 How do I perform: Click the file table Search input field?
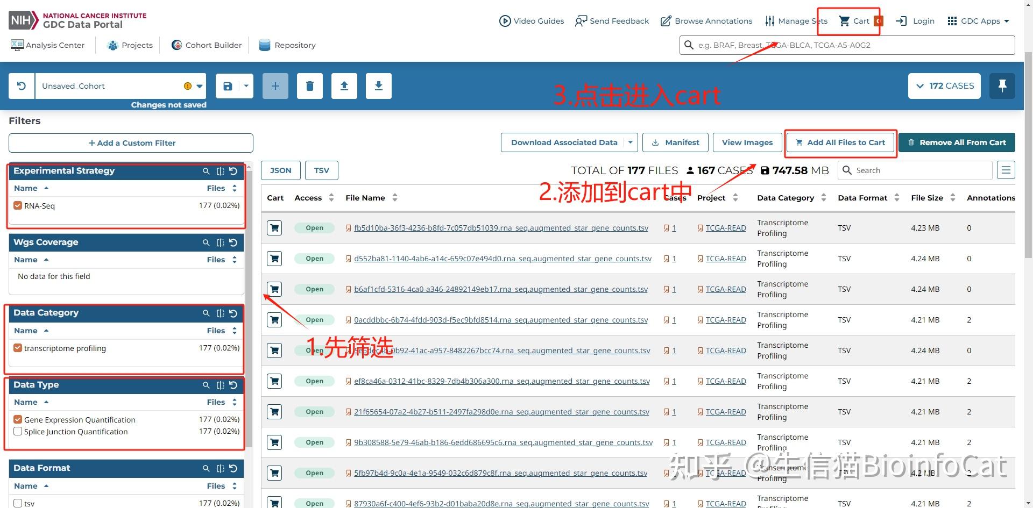pos(915,170)
